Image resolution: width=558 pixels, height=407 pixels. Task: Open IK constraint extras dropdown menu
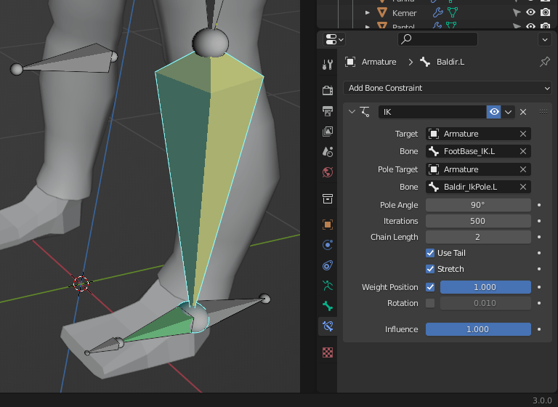pos(508,112)
